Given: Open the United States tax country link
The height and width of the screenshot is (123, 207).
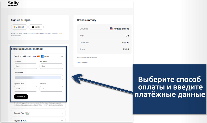Looking at the screenshot, I should [x=91, y=57].
